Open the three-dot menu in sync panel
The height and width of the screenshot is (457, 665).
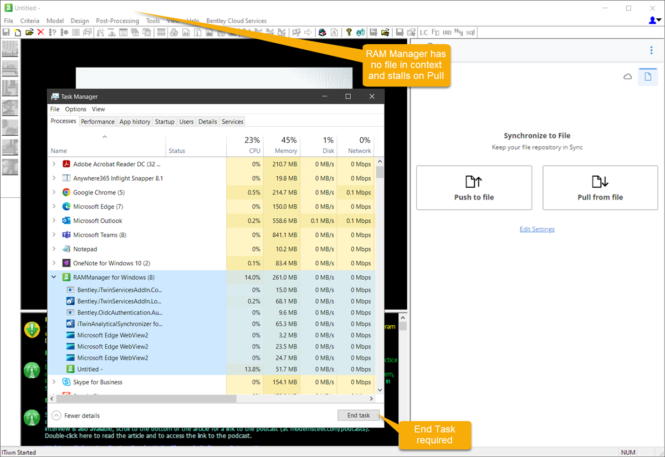coord(651,50)
